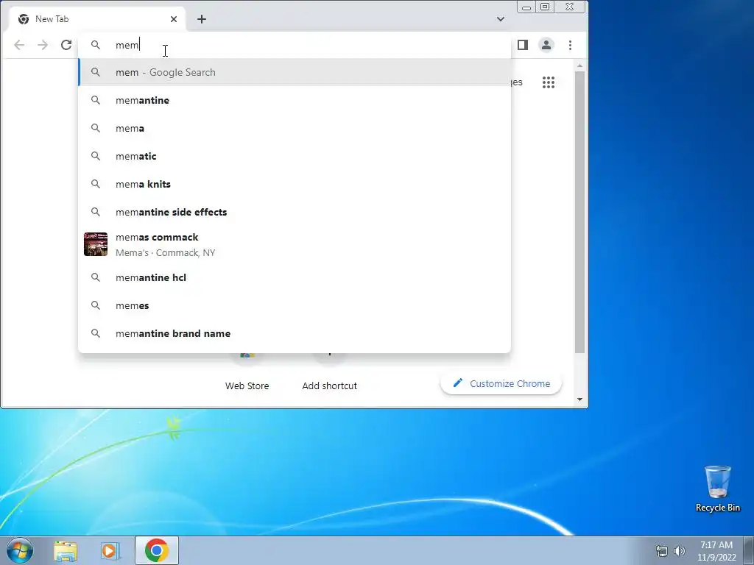Click the browser forward arrow
Image resolution: width=754 pixels, height=565 pixels.
[43, 45]
